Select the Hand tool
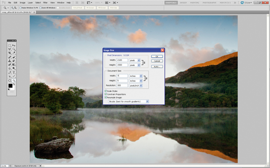The width and height of the screenshot is (270, 168). point(10,81)
